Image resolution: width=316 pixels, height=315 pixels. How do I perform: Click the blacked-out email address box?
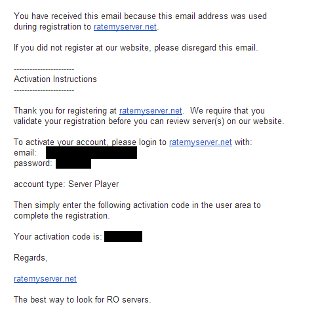pos(91,153)
